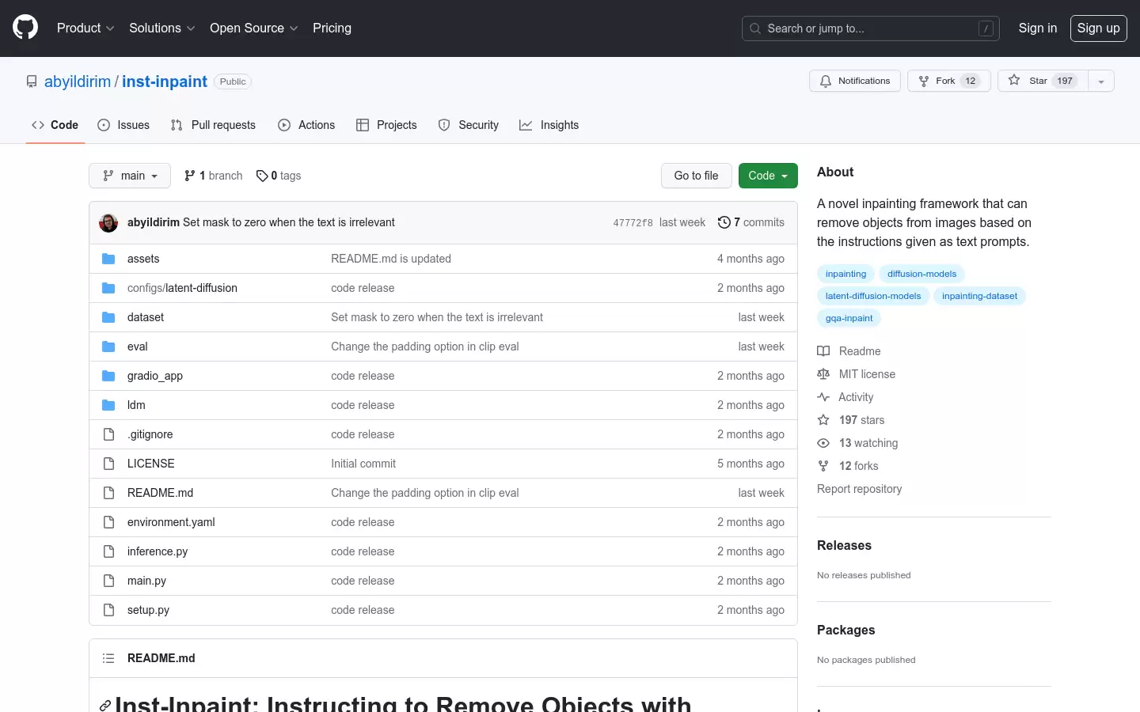Click the Notifications button
Viewport: 1140px width, 712px height.
point(855,81)
